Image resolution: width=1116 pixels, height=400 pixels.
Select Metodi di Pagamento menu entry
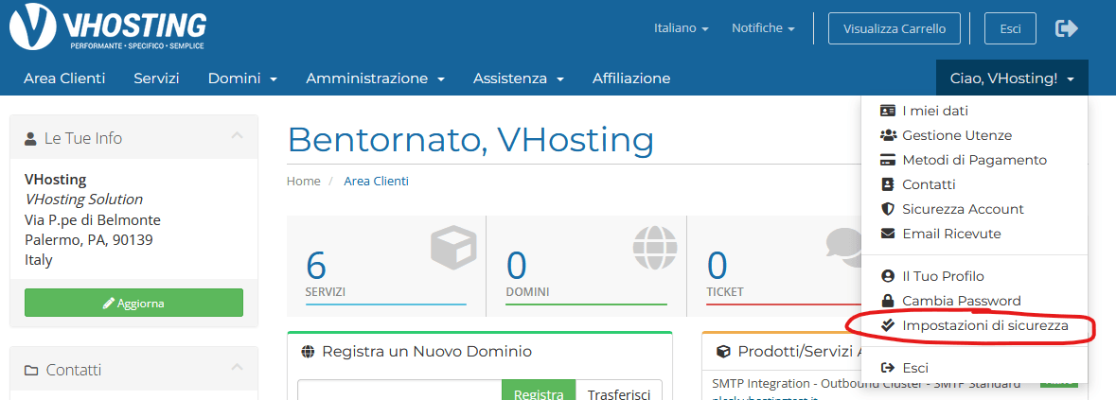pyautogui.click(x=974, y=160)
